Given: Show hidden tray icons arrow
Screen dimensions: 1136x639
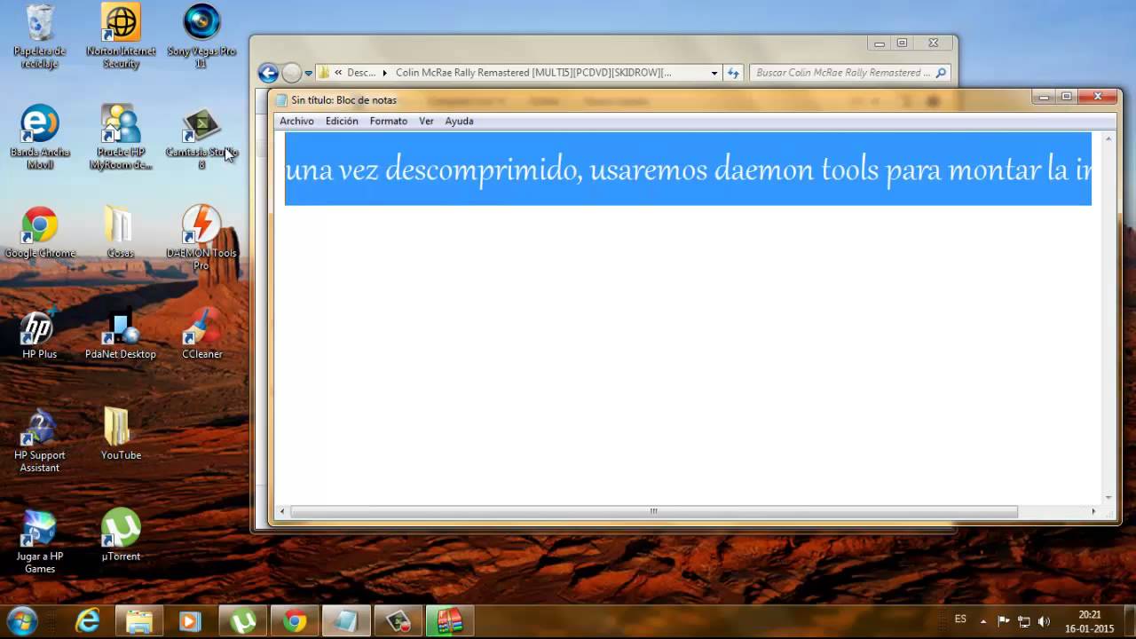Looking at the screenshot, I should point(982,621).
